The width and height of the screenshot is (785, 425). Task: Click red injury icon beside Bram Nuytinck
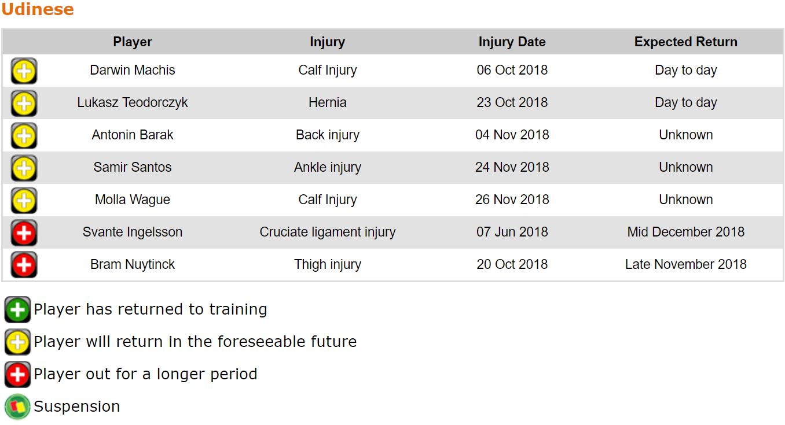tap(24, 265)
